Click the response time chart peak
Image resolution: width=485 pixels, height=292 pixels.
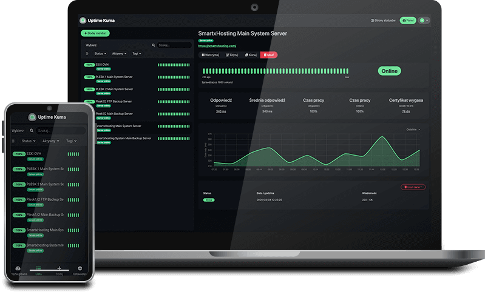coord(382,137)
